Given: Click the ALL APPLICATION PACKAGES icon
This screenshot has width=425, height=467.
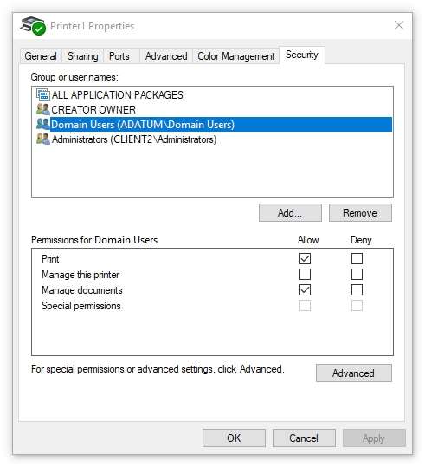Looking at the screenshot, I should click(x=43, y=94).
